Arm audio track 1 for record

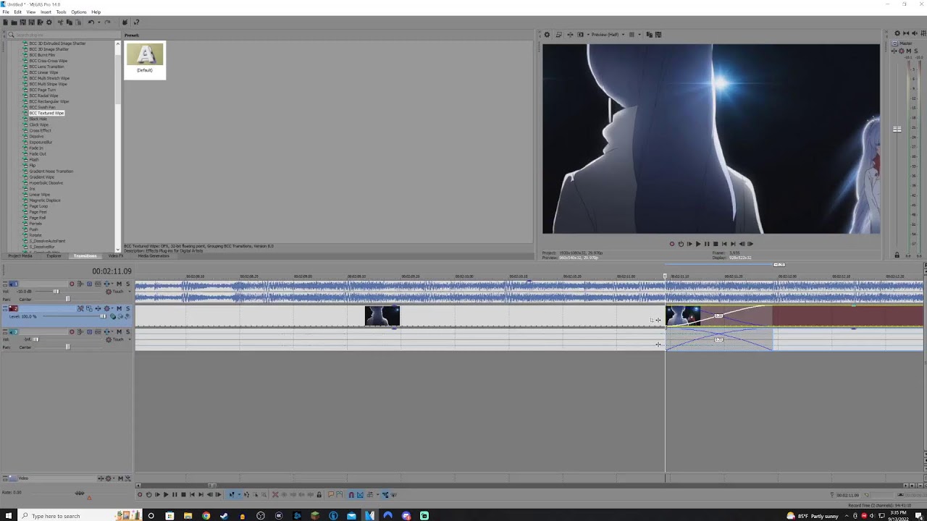point(72,284)
